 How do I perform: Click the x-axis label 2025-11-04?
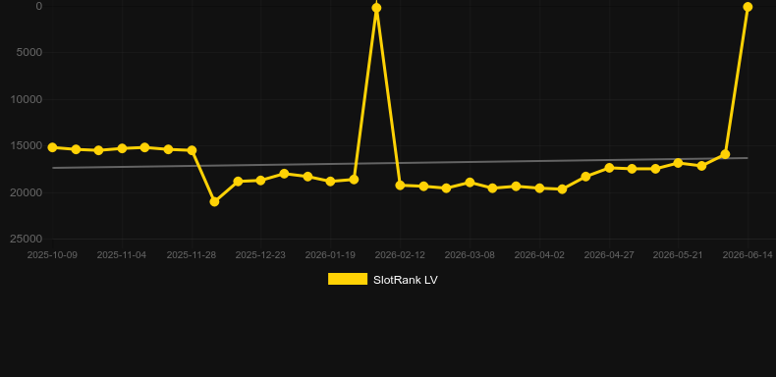point(122,255)
